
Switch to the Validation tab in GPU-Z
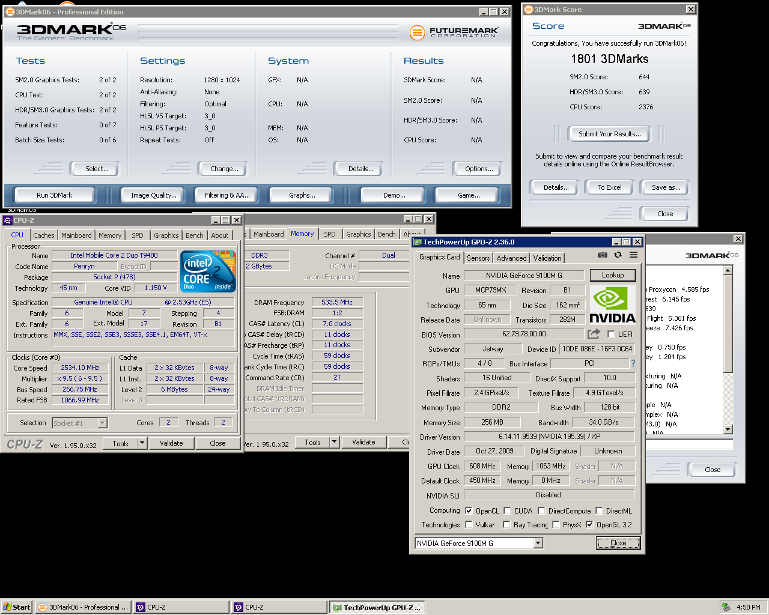coord(547,258)
